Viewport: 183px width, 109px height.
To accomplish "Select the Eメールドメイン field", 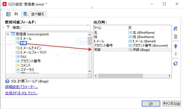I will click(x=31, y=48).
